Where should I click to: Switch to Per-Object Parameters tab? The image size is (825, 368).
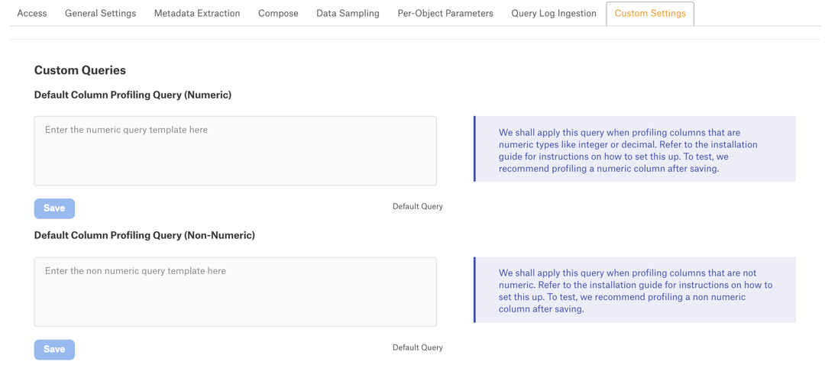(445, 13)
